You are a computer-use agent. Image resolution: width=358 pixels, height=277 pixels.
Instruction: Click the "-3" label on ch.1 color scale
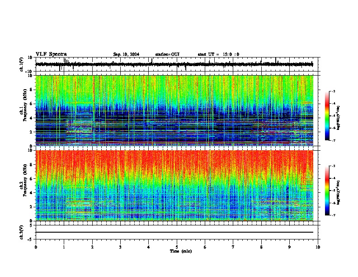[x=334, y=91]
